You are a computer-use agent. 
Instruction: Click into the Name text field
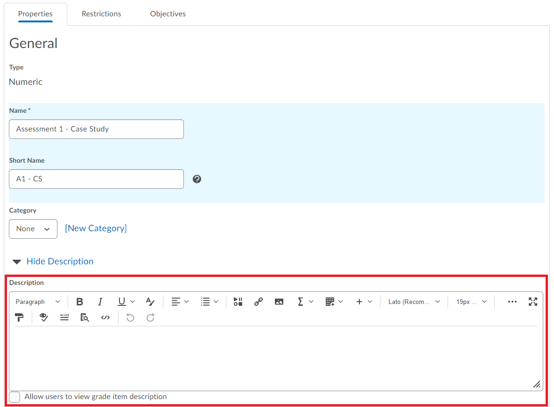(96, 129)
